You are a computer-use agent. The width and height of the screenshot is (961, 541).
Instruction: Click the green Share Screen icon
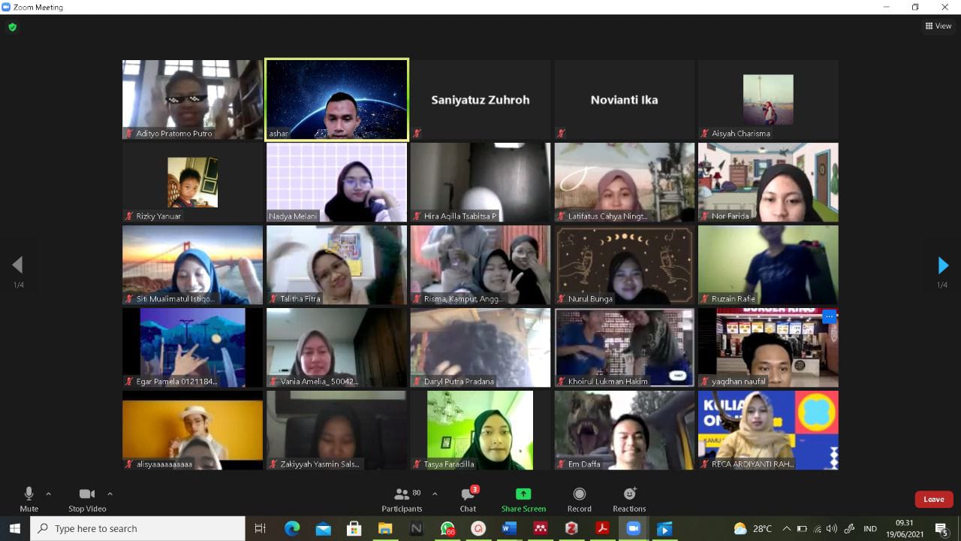(x=523, y=494)
